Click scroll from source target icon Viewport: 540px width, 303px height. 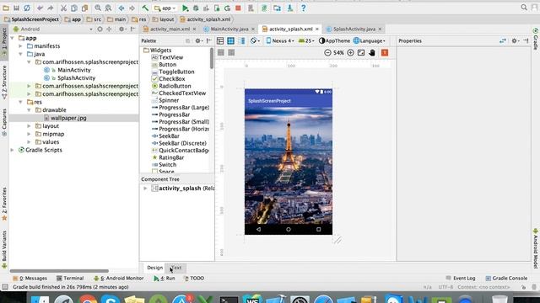100,29
